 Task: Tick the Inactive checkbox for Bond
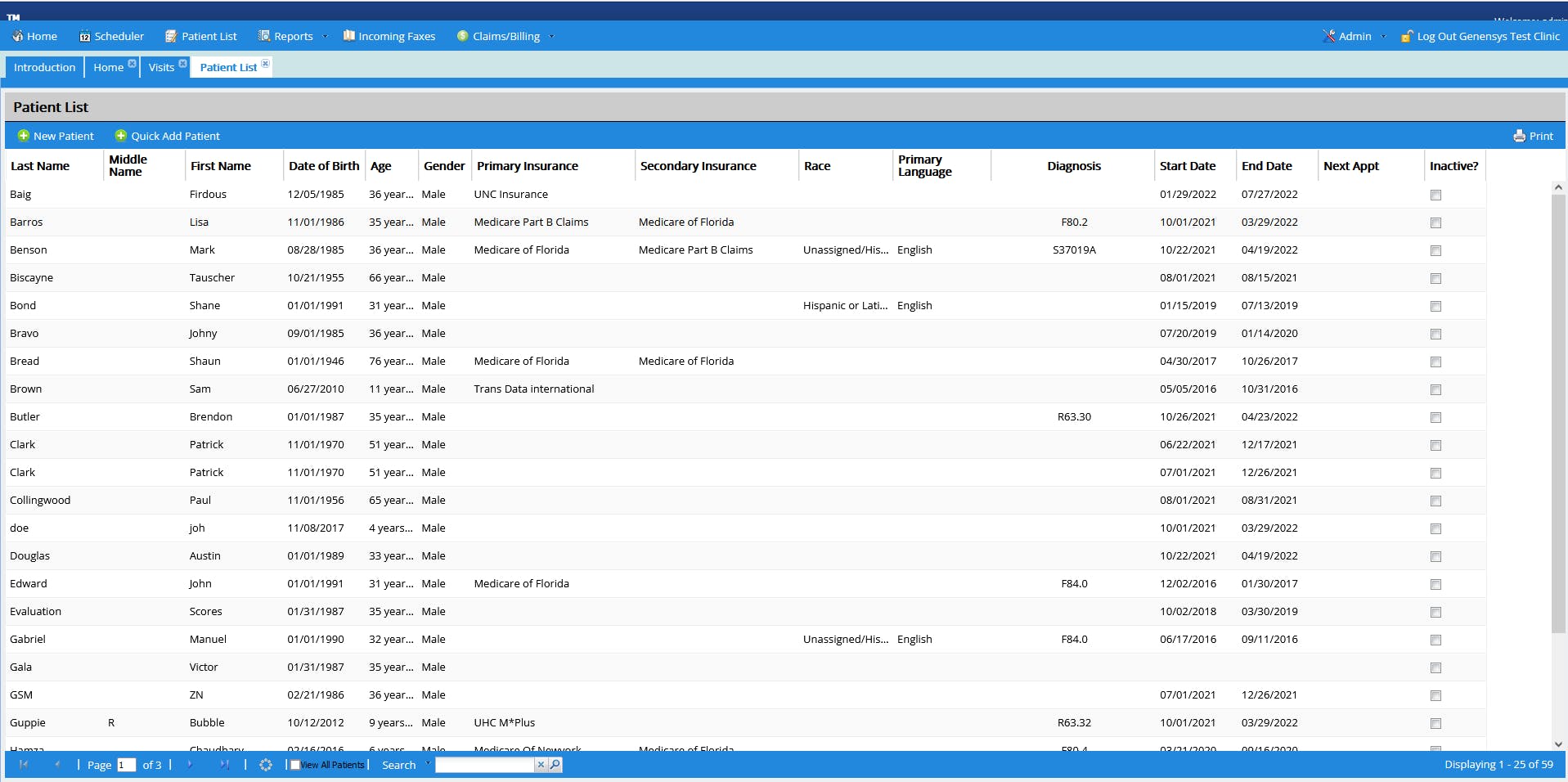(1435, 306)
